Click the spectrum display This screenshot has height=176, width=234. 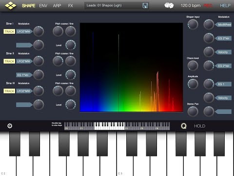(x=132, y=67)
